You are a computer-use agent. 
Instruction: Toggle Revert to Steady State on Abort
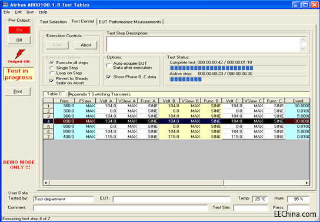(52, 81)
